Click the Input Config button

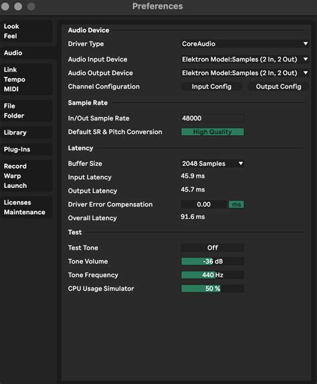point(211,87)
